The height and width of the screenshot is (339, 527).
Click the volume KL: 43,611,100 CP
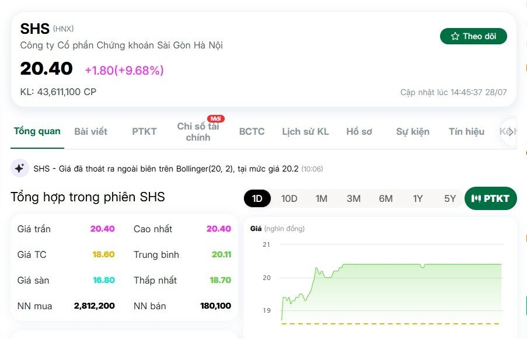[x=58, y=92]
